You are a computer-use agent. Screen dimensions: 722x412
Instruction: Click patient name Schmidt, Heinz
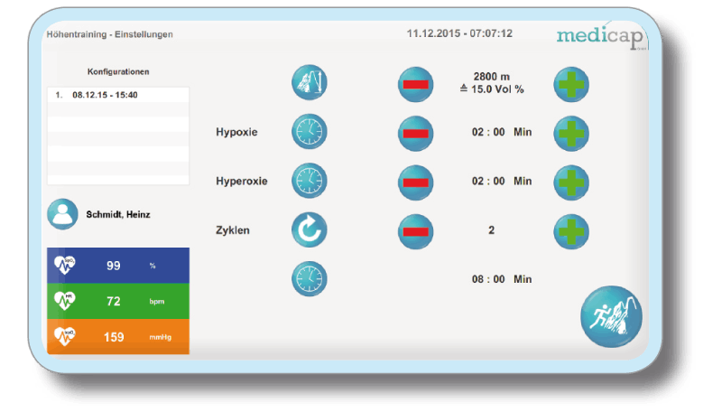[117, 214]
